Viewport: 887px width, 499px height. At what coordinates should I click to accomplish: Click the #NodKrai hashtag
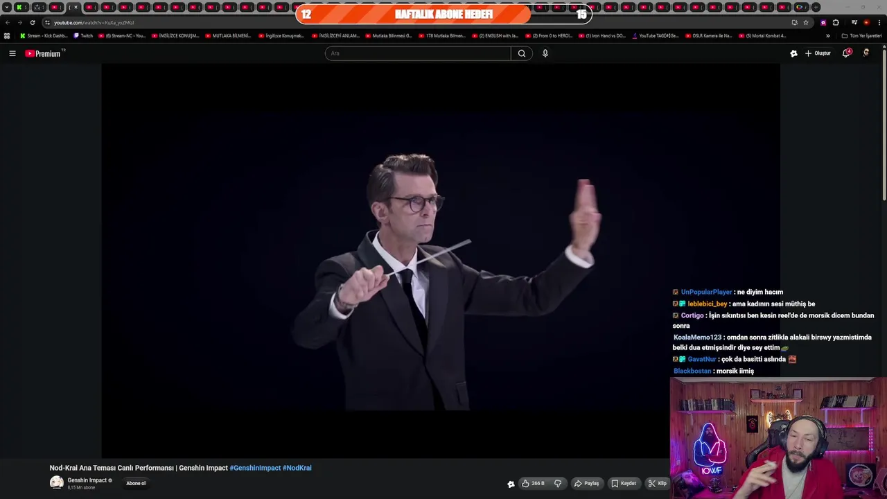click(x=297, y=468)
